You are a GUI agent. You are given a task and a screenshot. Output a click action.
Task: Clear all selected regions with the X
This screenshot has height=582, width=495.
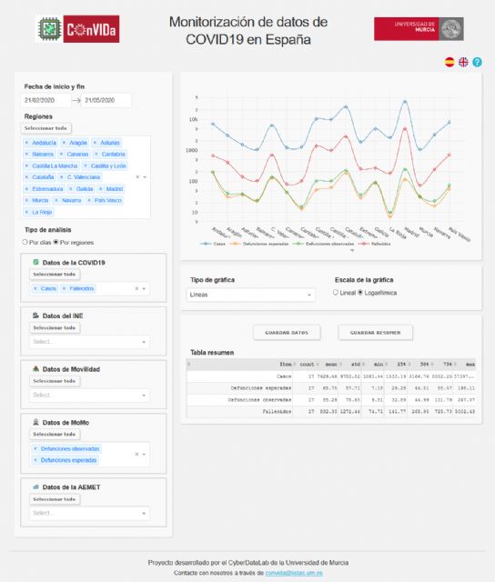tap(137, 177)
